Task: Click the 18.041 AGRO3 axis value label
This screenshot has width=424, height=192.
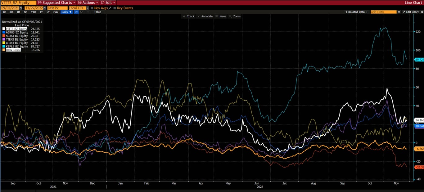Action: tap(419, 126)
